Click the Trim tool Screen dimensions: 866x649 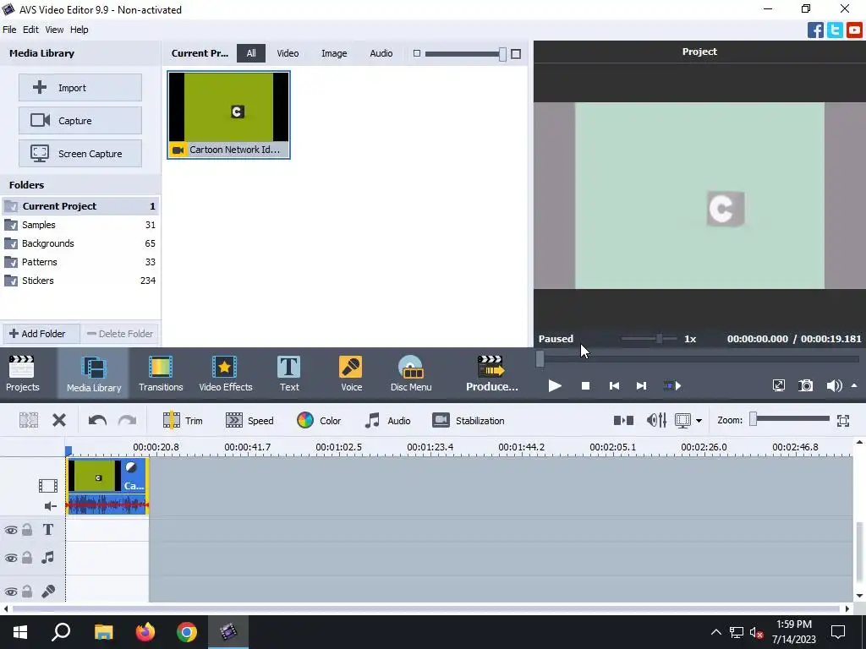click(x=183, y=421)
